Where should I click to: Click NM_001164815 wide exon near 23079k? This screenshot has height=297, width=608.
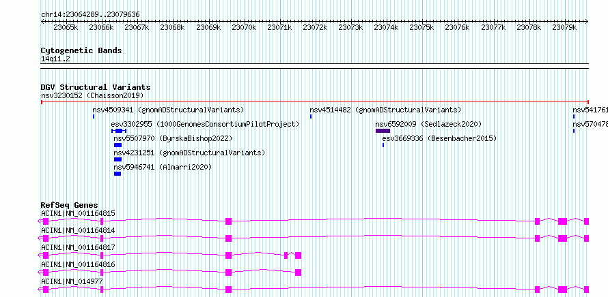[x=563, y=221]
